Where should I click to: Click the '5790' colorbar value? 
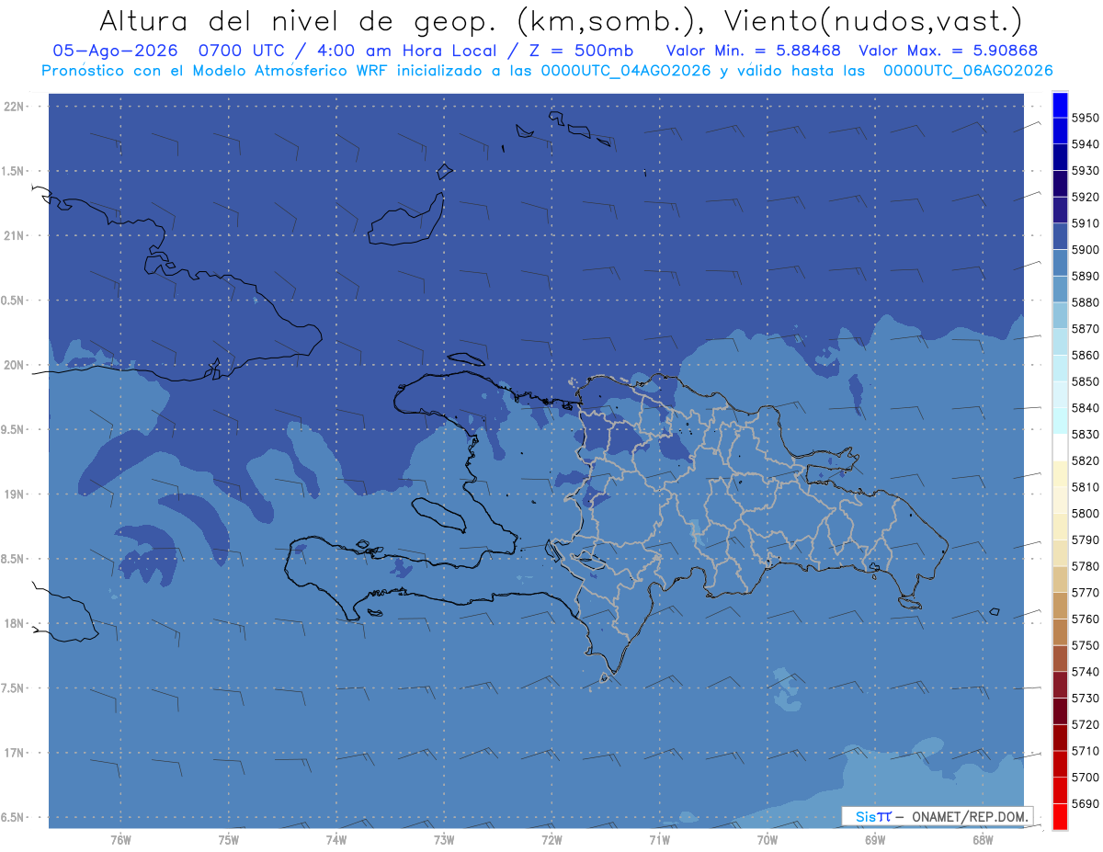coord(1085,540)
